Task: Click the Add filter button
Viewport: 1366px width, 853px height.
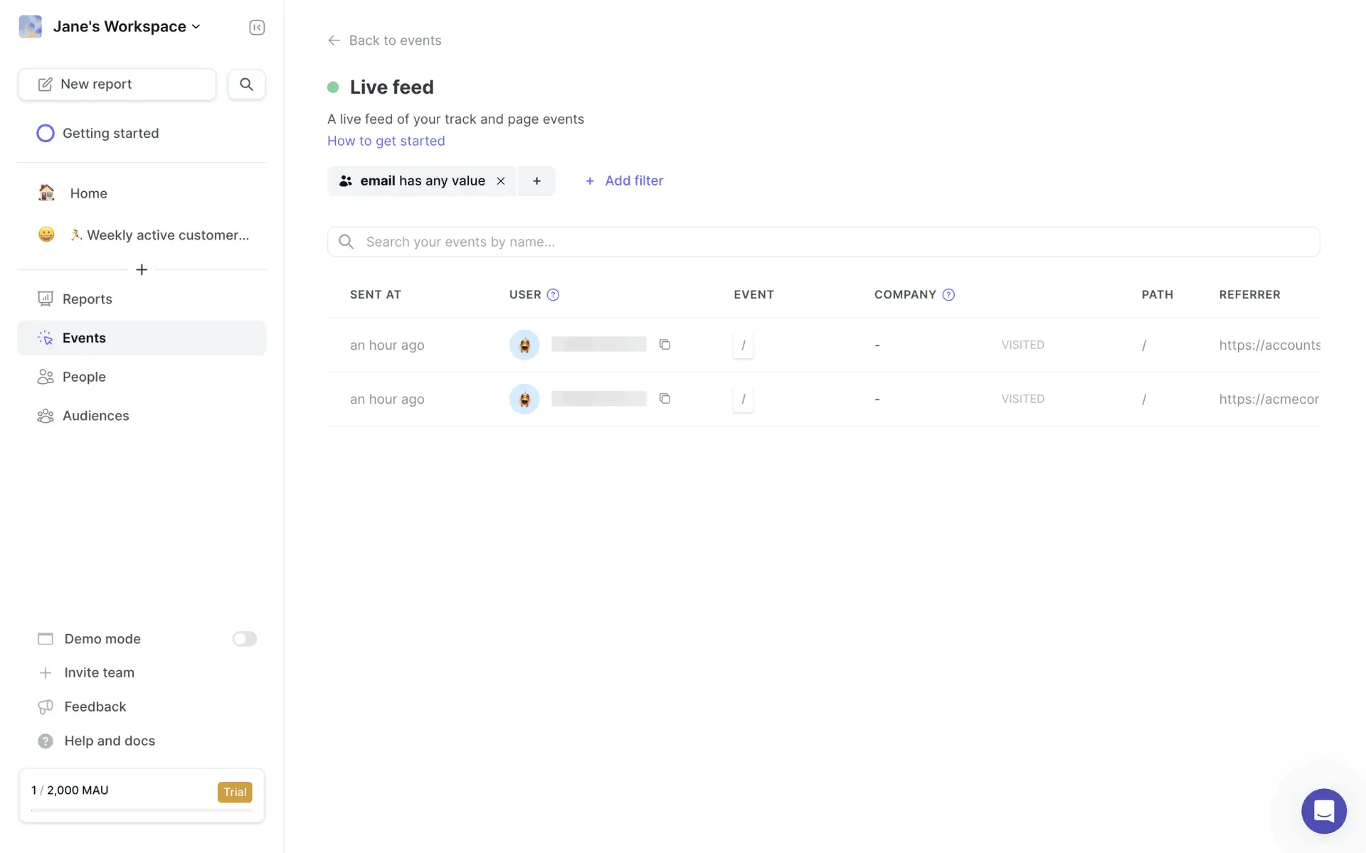Action: 624,181
